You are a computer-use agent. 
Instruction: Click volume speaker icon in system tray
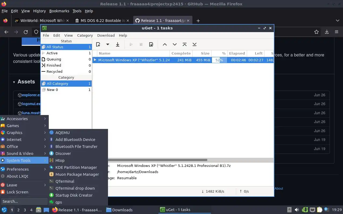click(297, 210)
